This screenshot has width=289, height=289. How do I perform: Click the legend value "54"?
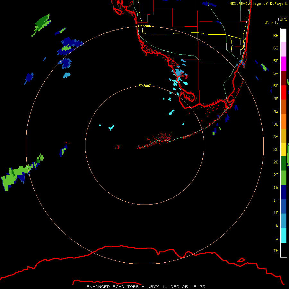pyautogui.click(x=276, y=73)
